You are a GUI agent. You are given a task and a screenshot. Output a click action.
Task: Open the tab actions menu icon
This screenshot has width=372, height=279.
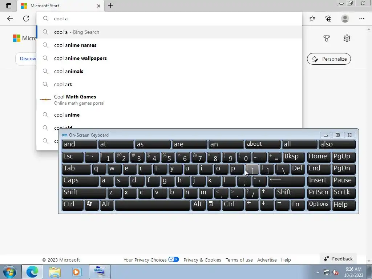9,6
